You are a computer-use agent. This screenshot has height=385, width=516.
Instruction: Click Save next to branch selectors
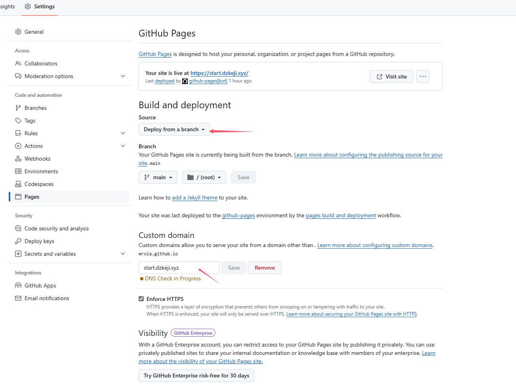coord(244,177)
